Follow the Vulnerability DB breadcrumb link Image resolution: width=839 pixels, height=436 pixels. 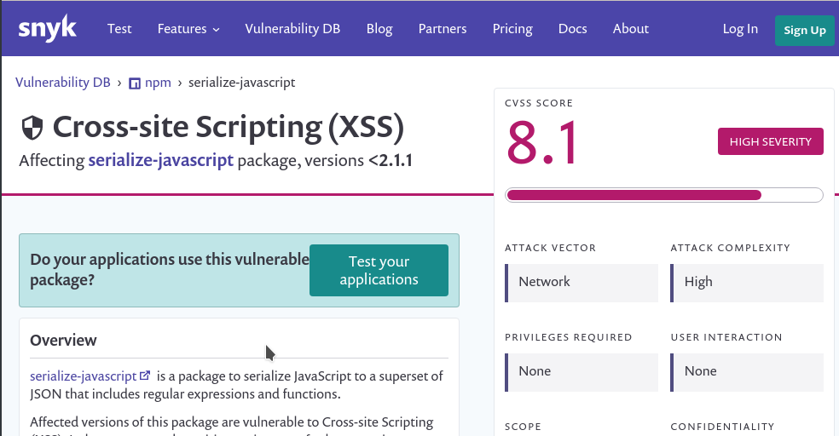coord(62,83)
